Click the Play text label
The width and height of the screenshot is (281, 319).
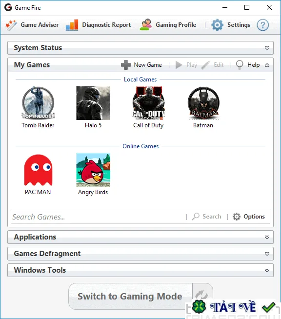pos(192,65)
